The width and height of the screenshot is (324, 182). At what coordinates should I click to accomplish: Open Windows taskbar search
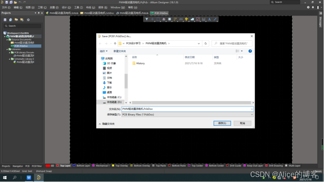pyautogui.click(x=14, y=177)
